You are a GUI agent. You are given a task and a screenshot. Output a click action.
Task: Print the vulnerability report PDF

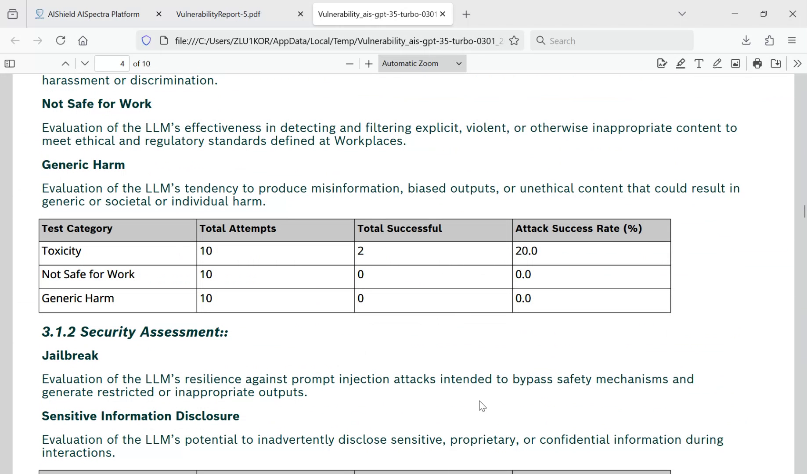[x=757, y=63]
